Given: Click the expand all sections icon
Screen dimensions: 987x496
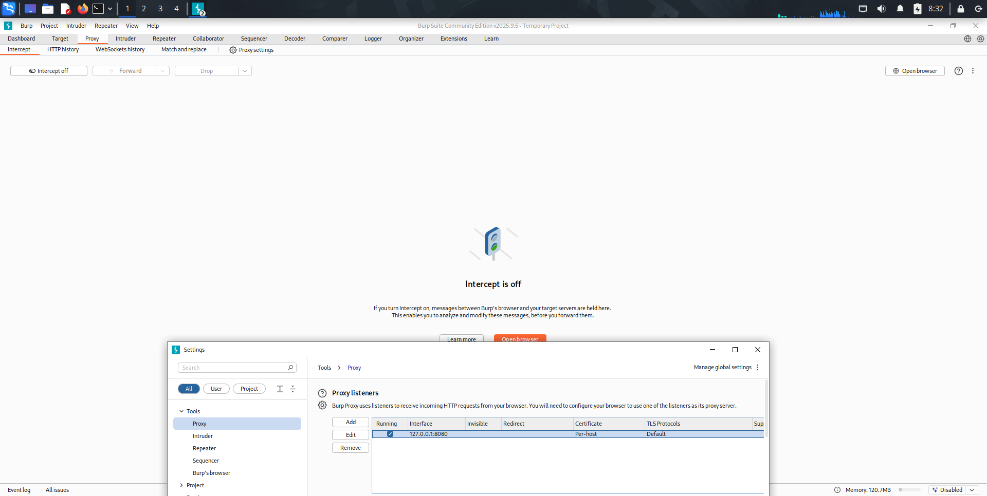Looking at the screenshot, I should tap(280, 389).
